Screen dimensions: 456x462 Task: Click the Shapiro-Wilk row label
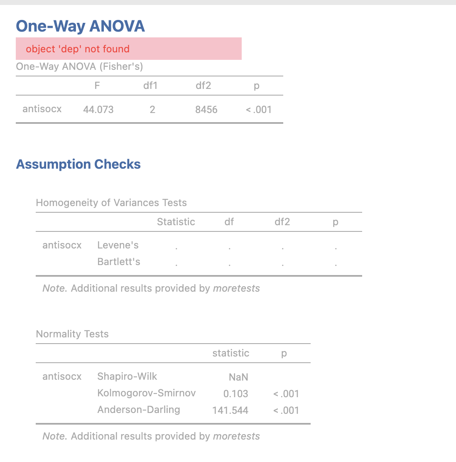tap(127, 376)
